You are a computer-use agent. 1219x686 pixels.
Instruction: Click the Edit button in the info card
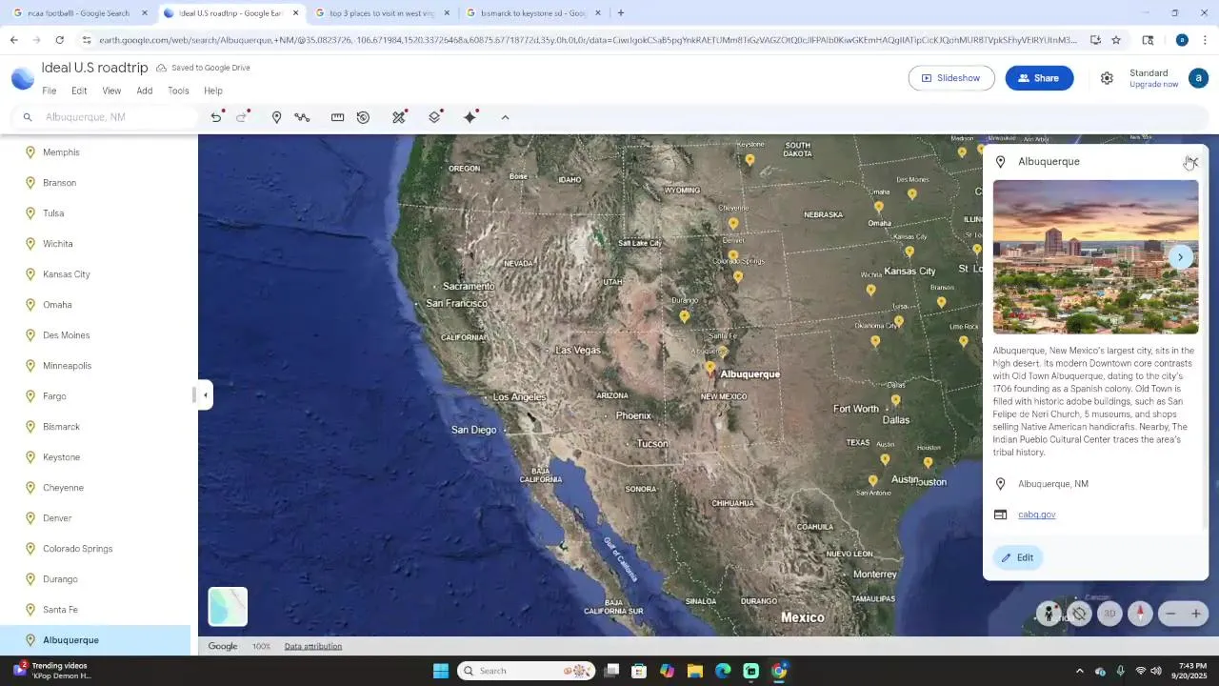coord(1017,557)
